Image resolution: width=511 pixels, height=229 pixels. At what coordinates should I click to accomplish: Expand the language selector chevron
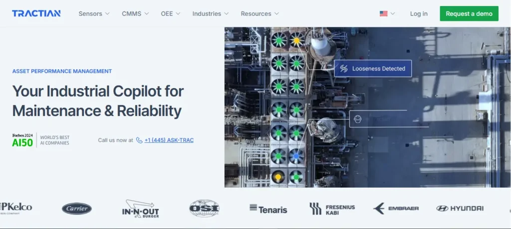pos(393,13)
